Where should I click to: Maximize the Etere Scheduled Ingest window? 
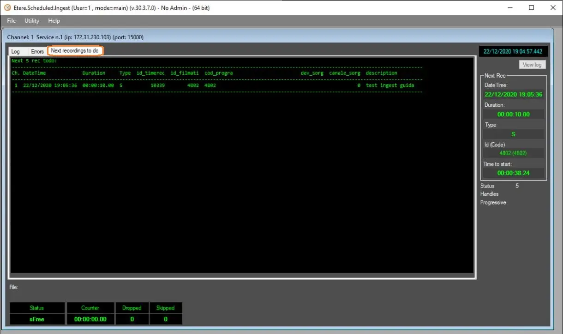point(531,7)
